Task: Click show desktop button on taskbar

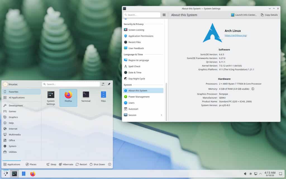Action: (x=280, y=174)
